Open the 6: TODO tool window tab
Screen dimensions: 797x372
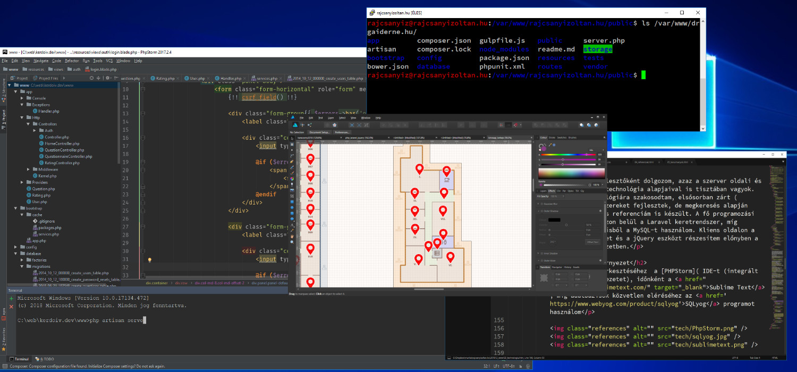[44, 359]
